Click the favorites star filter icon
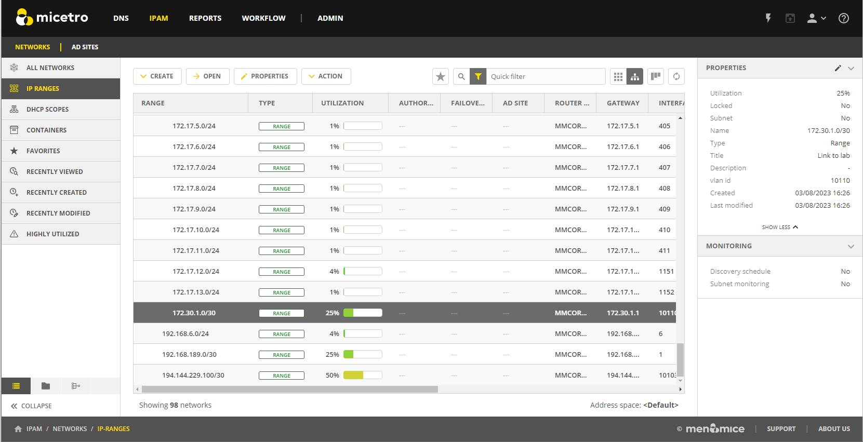 pyautogui.click(x=441, y=76)
